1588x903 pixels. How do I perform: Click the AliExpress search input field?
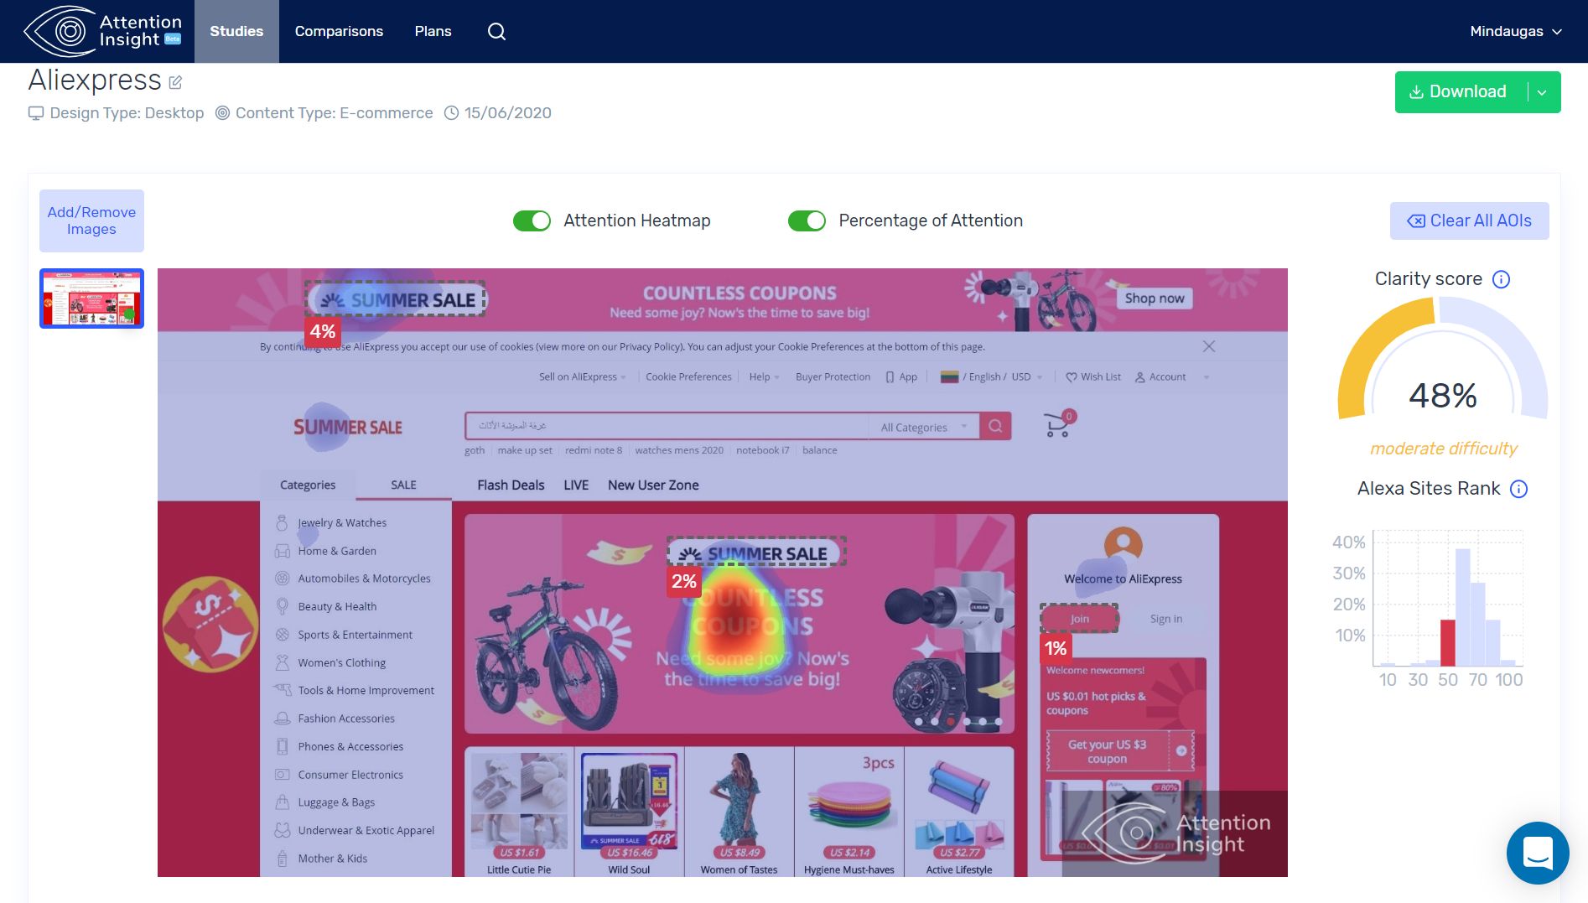(667, 426)
